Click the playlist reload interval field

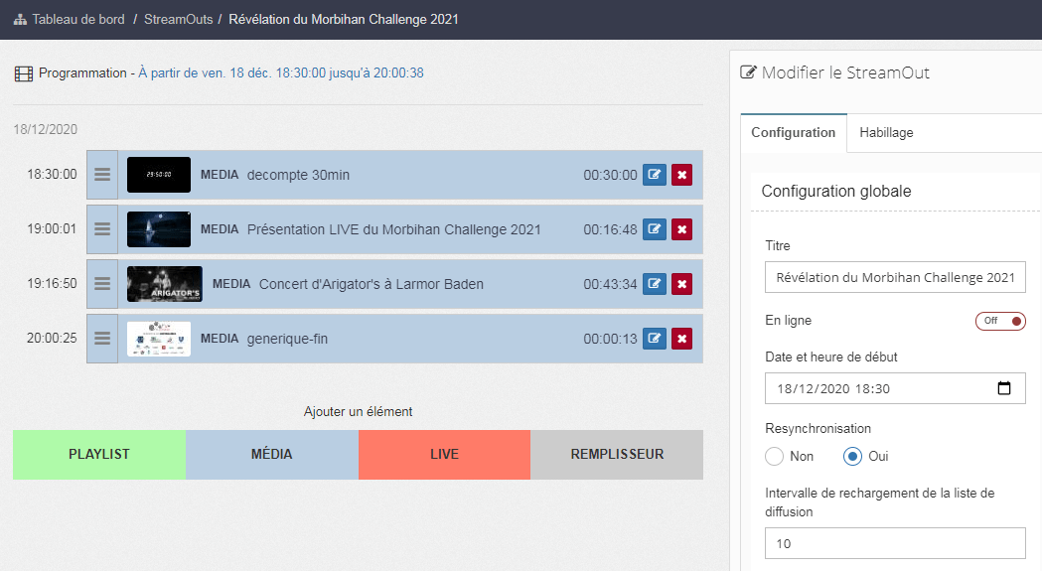(895, 543)
